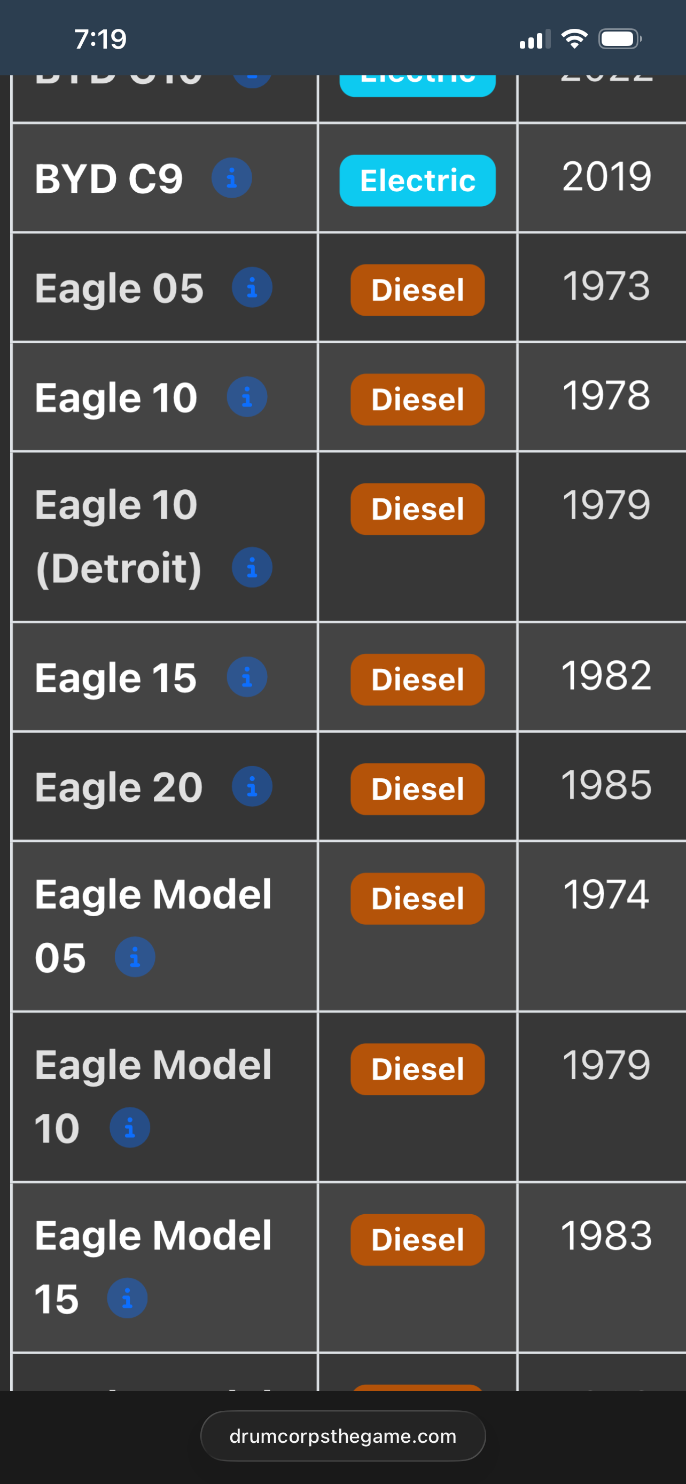Tap info icon next to Eagle 15
686x1484 pixels.
[x=246, y=677]
